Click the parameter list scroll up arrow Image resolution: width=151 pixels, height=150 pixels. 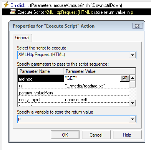(133, 78)
